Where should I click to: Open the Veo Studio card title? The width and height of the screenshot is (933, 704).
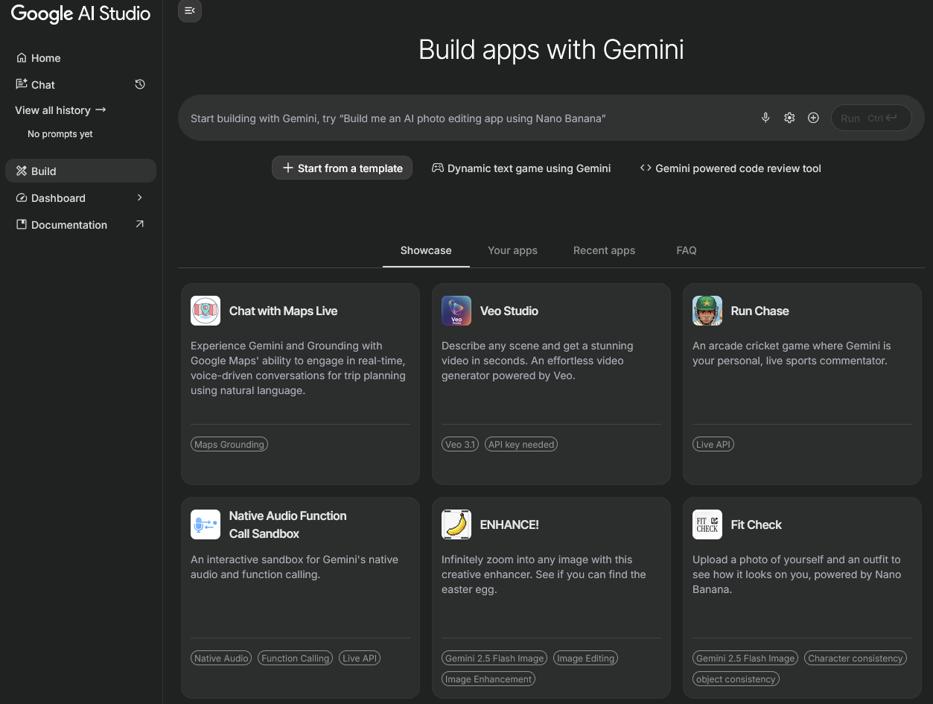[x=509, y=311]
